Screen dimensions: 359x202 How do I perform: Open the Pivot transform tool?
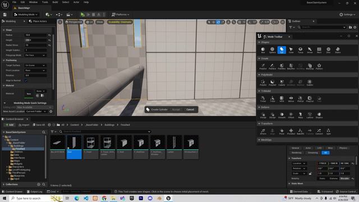pyautogui.click(x=282, y=131)
